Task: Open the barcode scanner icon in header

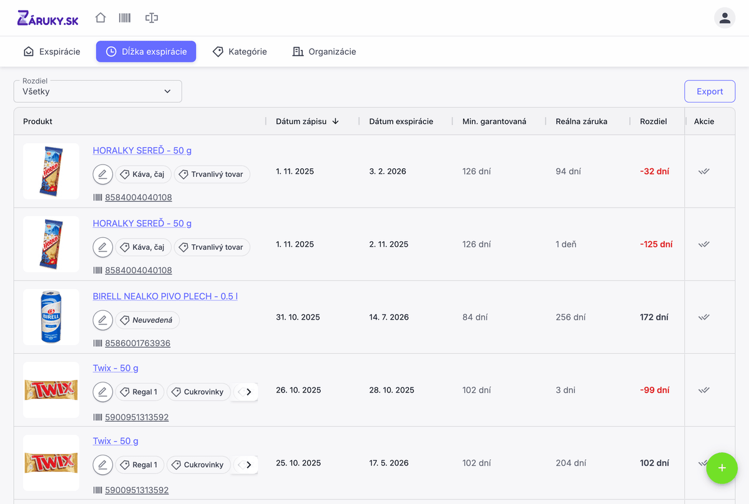Action: (x=125, y=18)
